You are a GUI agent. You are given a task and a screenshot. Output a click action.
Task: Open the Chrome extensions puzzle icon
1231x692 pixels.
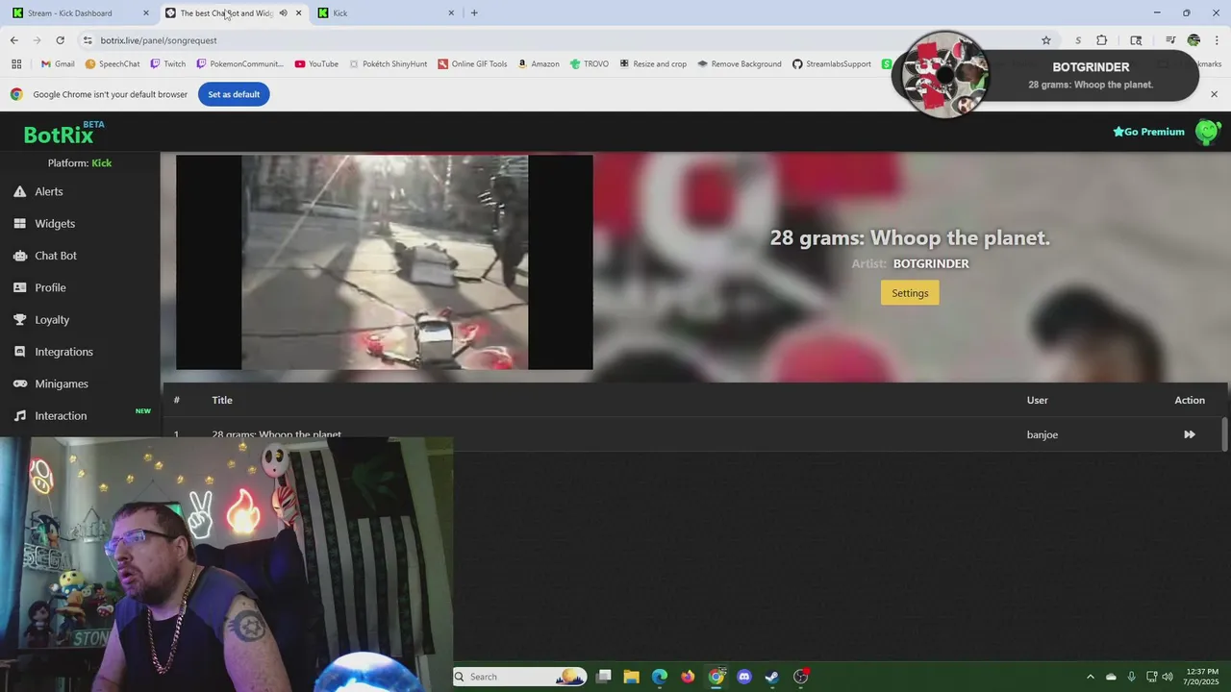coord(1102,40)
